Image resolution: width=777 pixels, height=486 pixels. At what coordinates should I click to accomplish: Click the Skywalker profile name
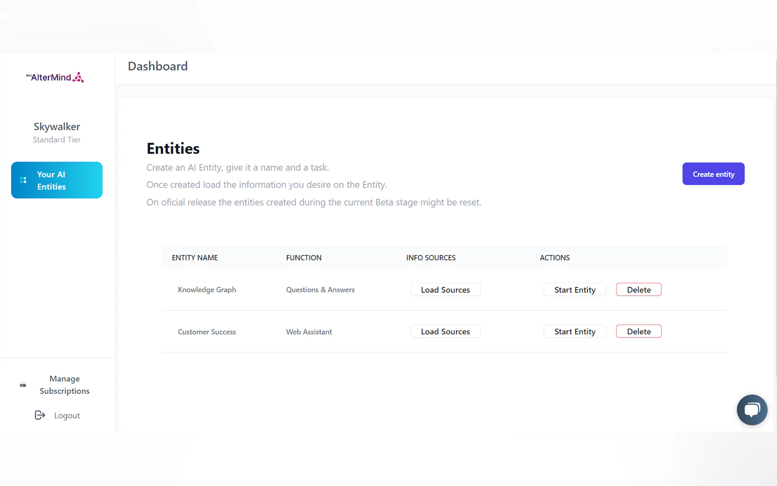pos(57,127)
